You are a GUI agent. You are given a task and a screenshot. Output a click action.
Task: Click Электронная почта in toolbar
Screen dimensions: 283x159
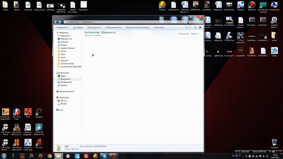(x=113, y=27)
